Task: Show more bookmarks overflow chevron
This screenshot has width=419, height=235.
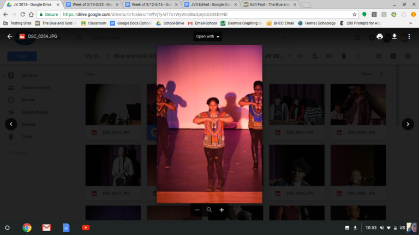Action: coord(410,23)
